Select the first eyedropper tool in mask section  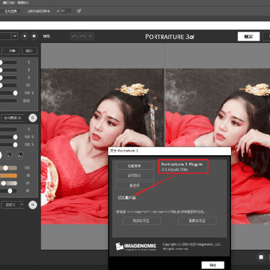[x=9, y=155]
